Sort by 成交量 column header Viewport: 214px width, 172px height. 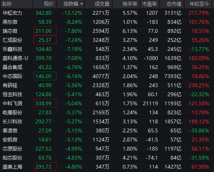click(x=102, y=4)
